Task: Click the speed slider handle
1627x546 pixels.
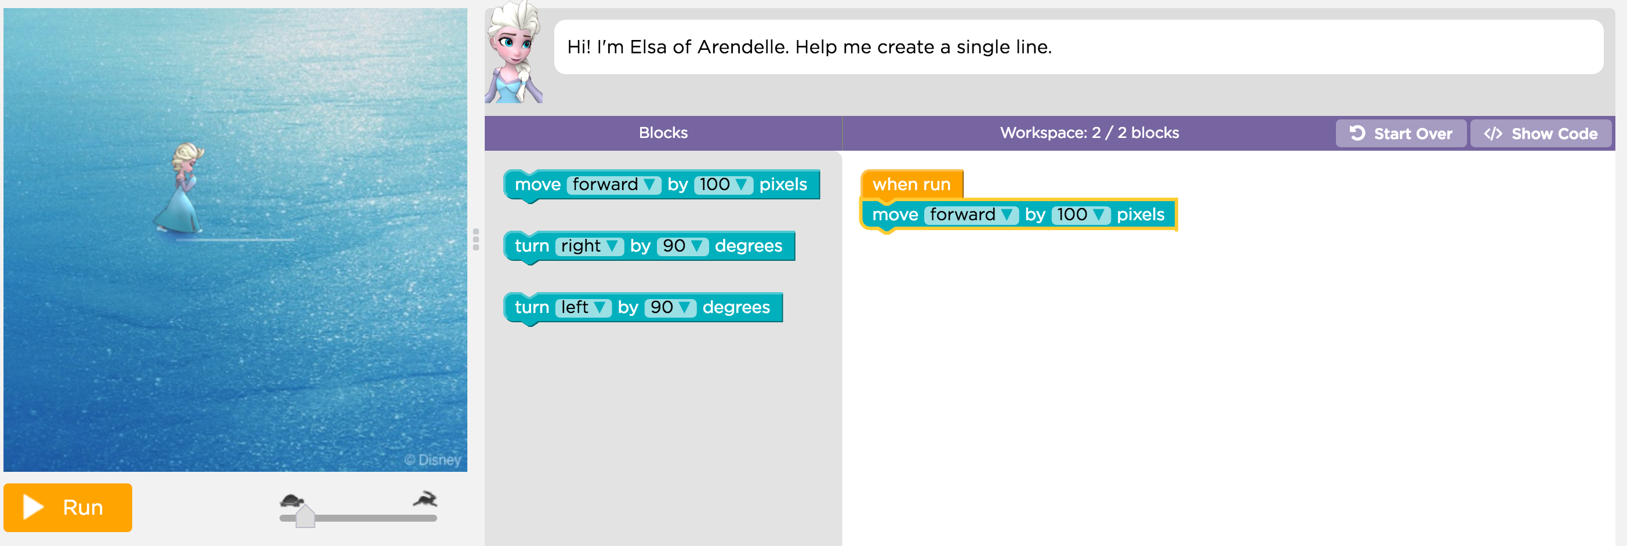Action: point(305,516)
